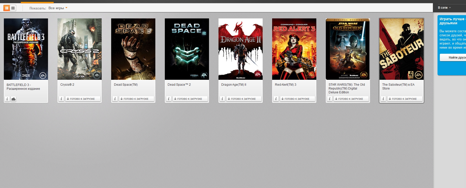Download Dead Space(TM) via 'Готово к загрузке'

coord(136,99)
